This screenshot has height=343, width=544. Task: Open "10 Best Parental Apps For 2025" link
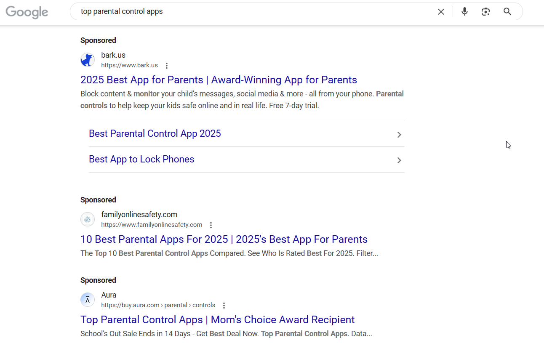click(224, 239)
